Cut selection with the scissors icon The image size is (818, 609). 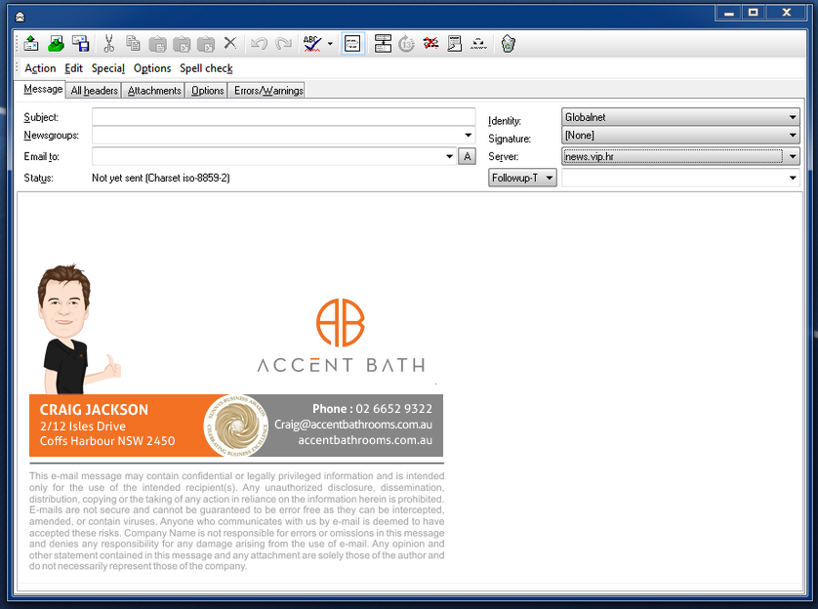tap(108, 44)
